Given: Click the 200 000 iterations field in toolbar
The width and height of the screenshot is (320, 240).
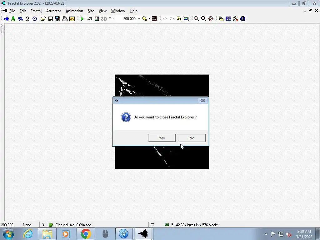Looking at the screenshot, I should click(129, 19).
